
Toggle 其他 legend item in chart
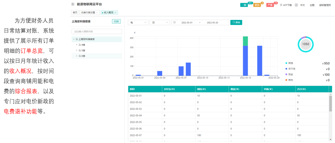(290, 80)
